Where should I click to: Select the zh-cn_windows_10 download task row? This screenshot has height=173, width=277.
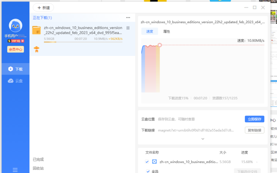[82, 39]
